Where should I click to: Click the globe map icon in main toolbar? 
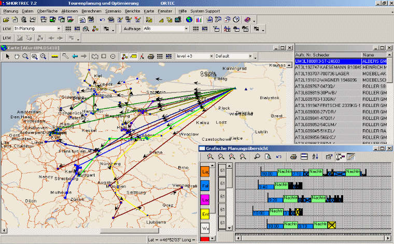tap(189, 20)
